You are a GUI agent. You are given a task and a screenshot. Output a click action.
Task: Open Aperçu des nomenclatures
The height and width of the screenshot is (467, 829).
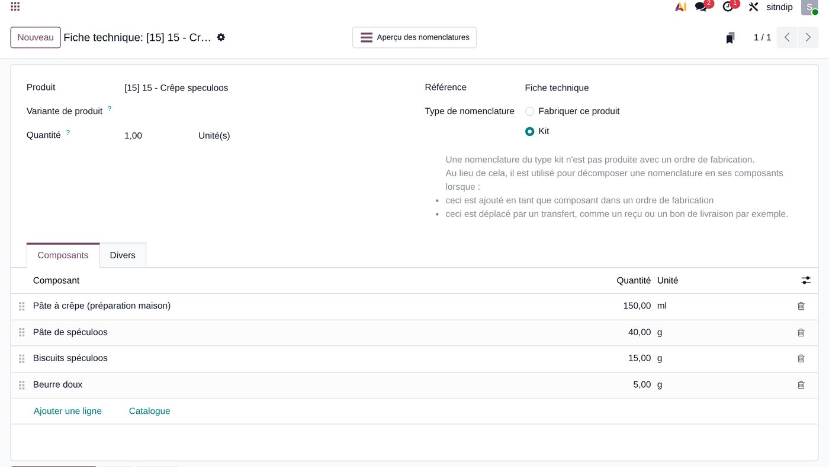(415, 37)
